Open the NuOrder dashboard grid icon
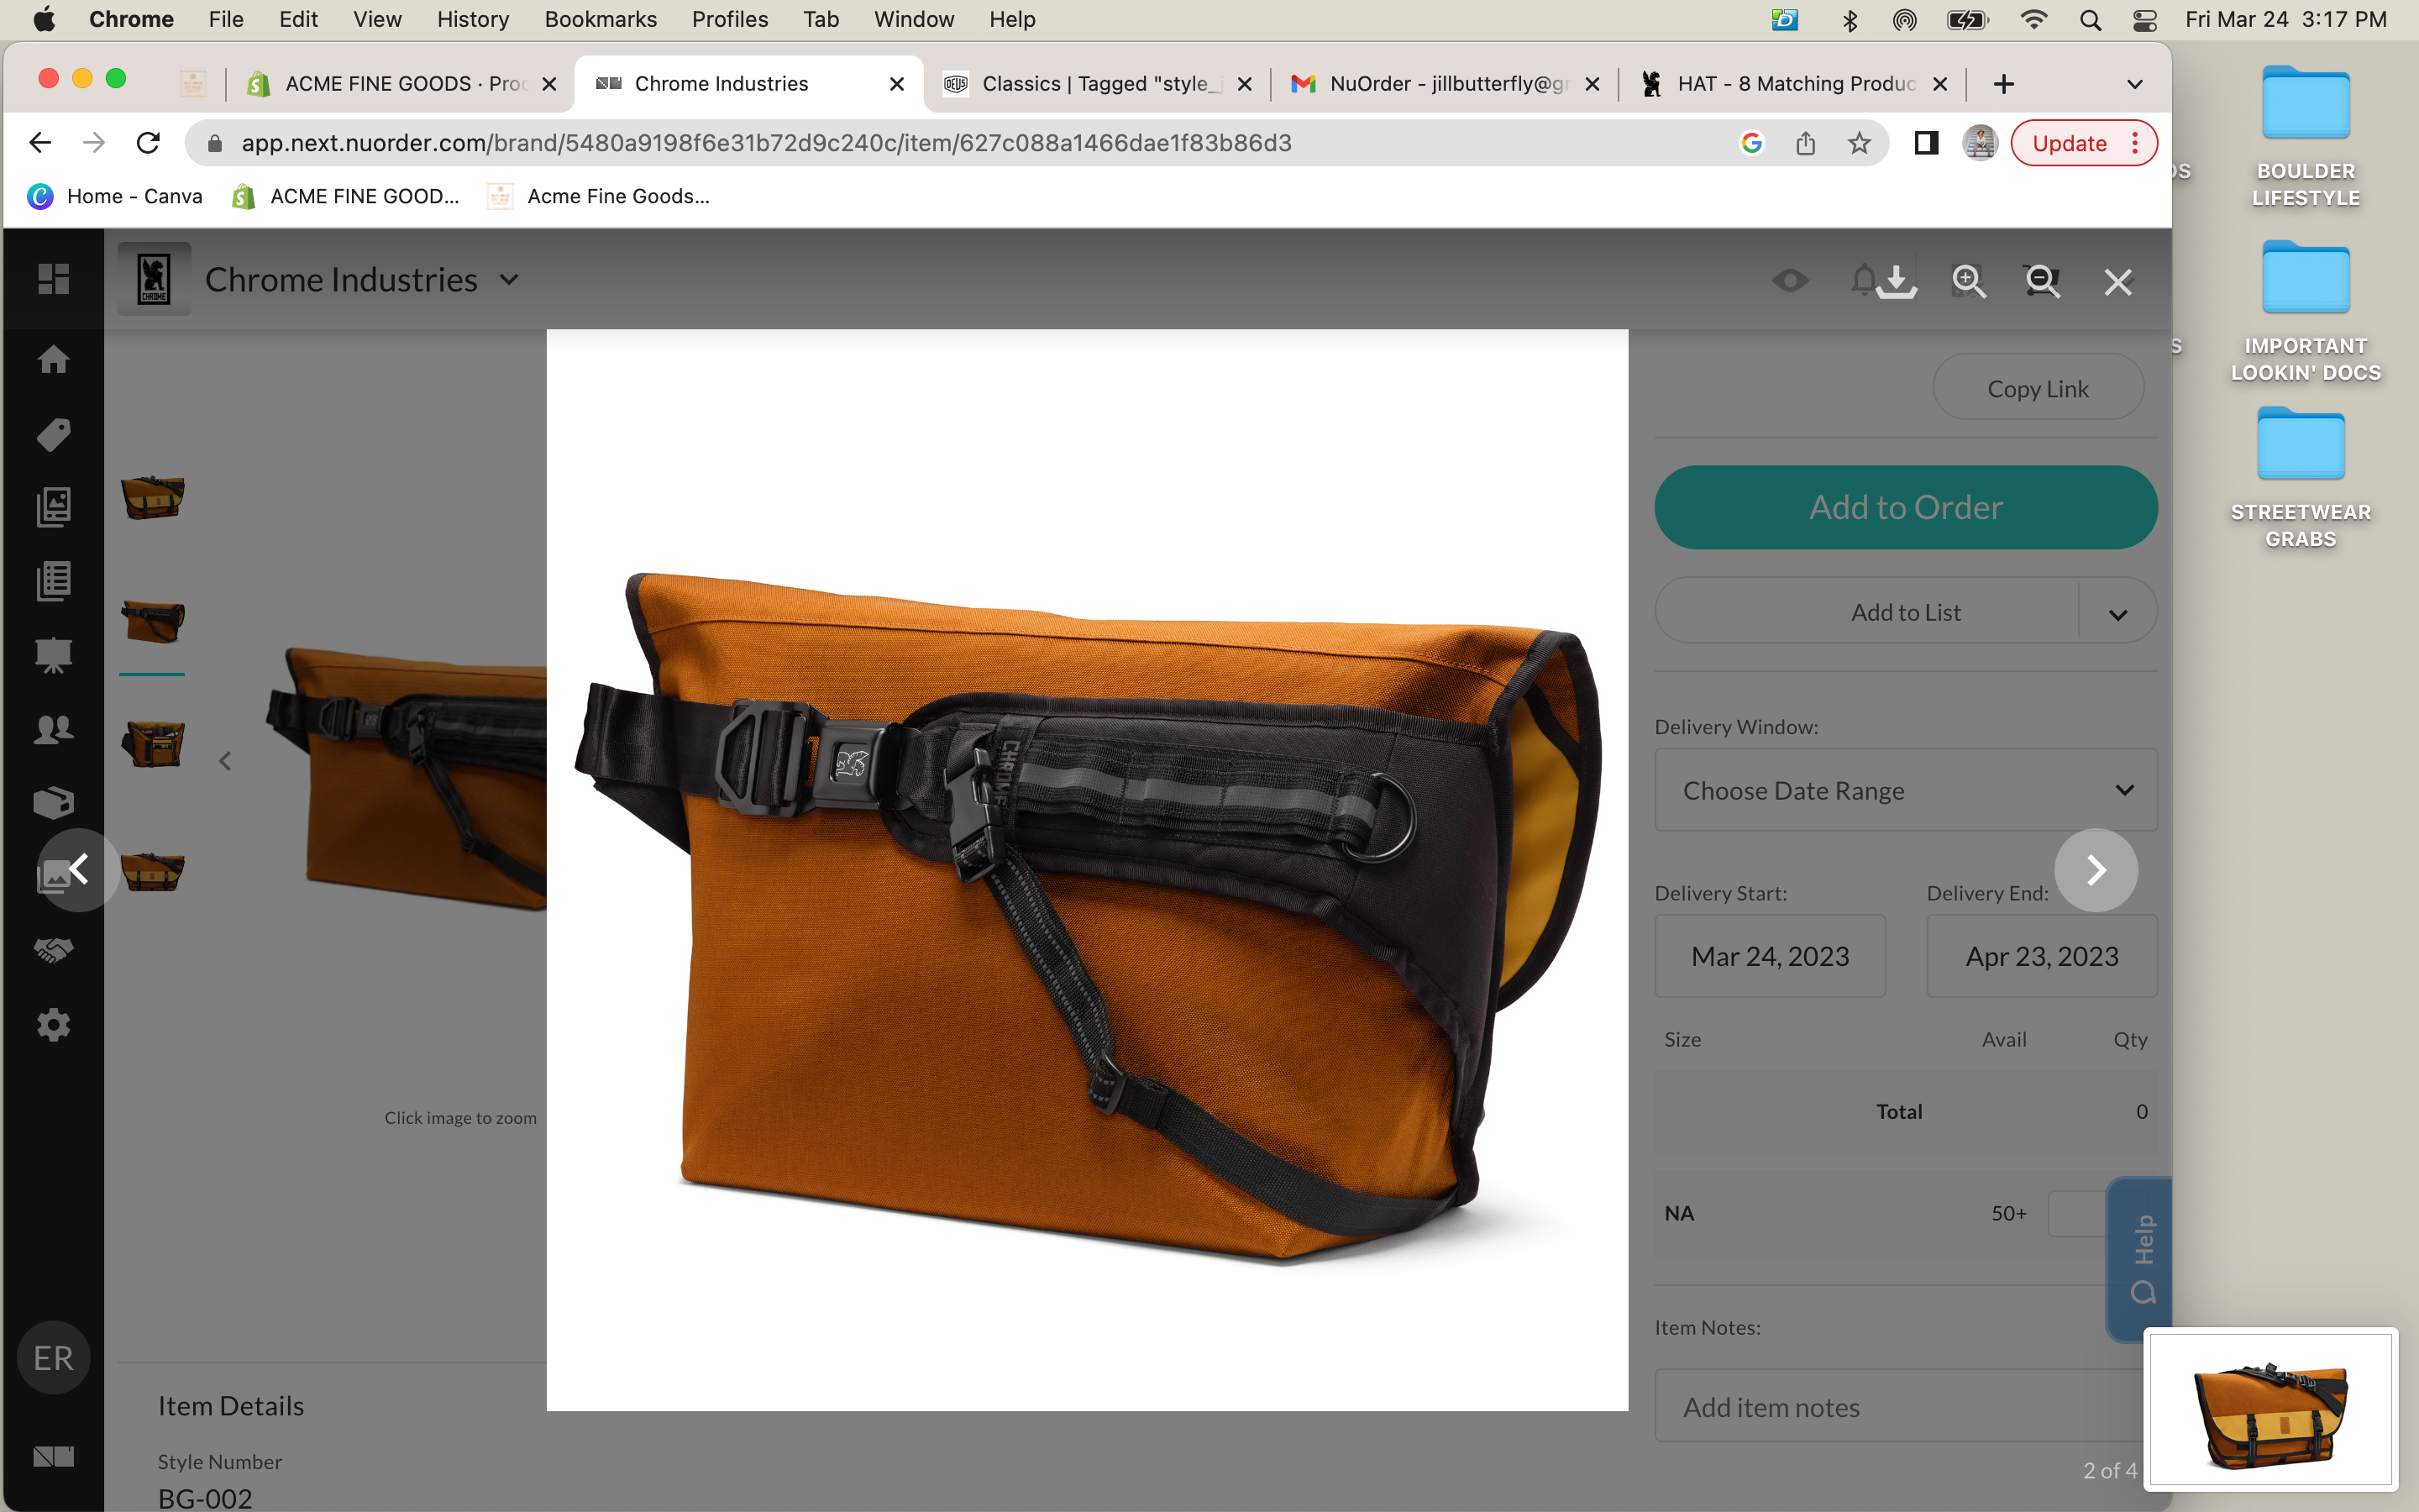The height and width of the screenshot is (1512, 2419). 54,279
